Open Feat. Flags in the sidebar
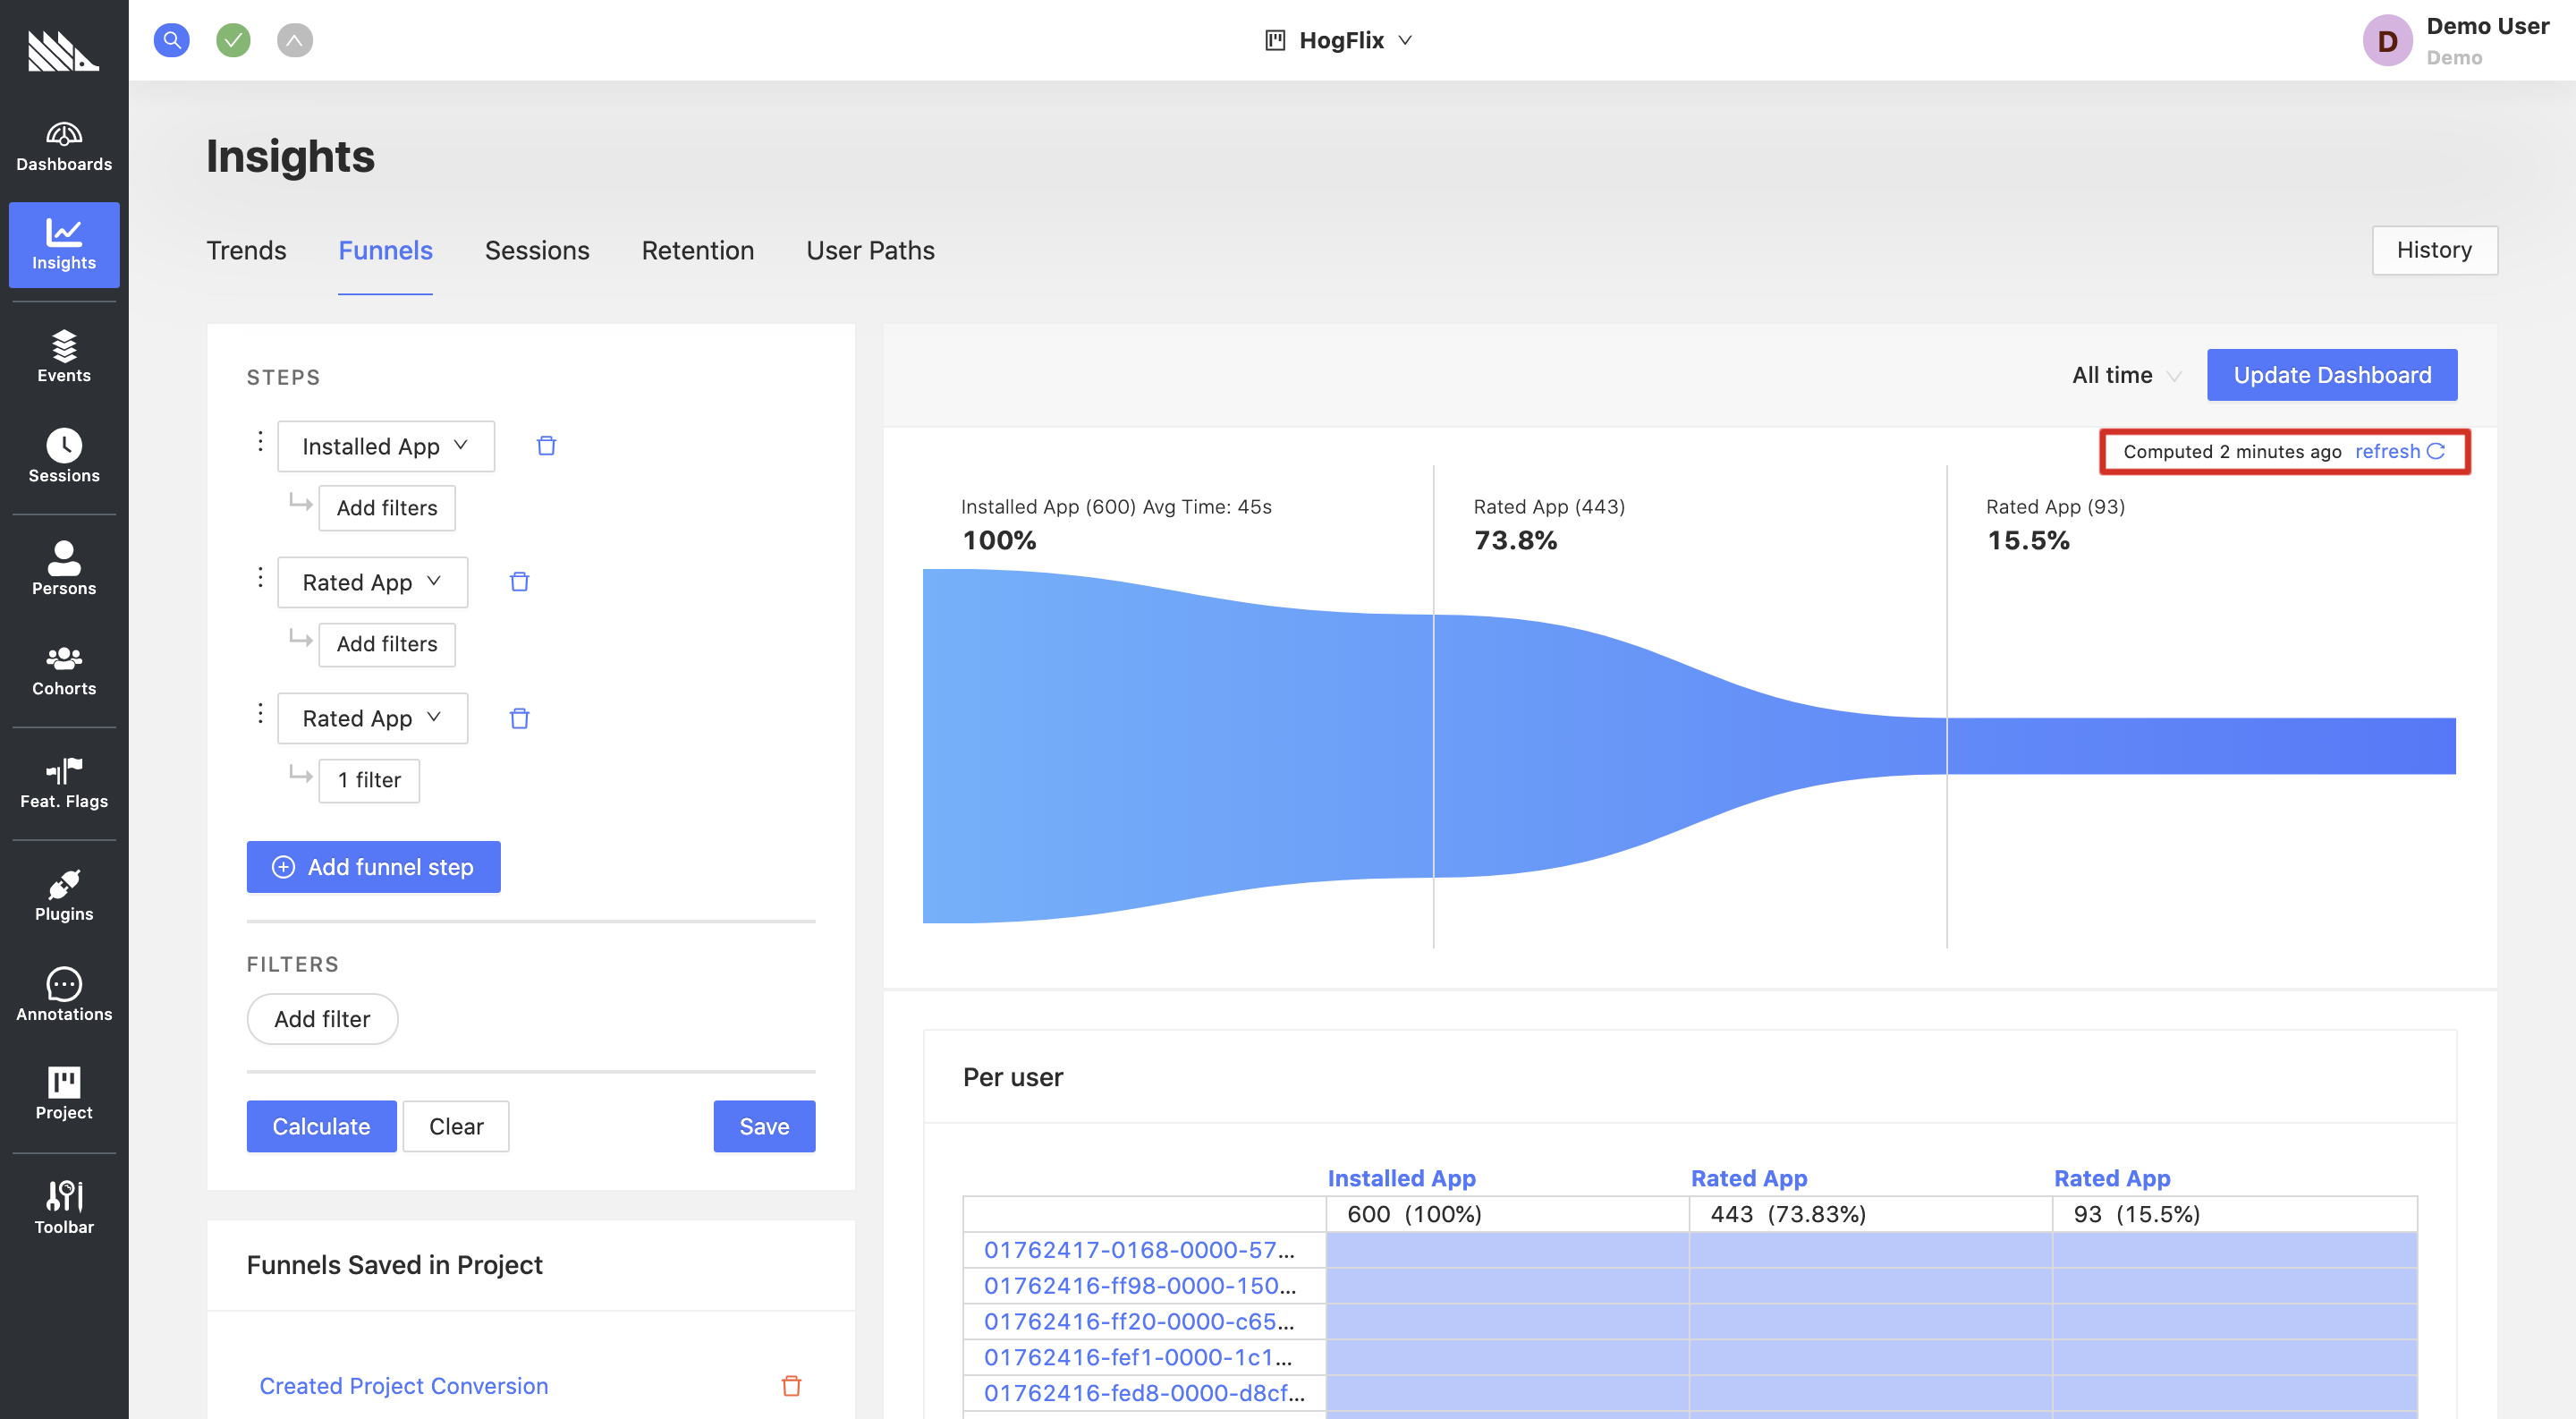This screenshot has width=2576, height=1419. click(x=64, y=783)
